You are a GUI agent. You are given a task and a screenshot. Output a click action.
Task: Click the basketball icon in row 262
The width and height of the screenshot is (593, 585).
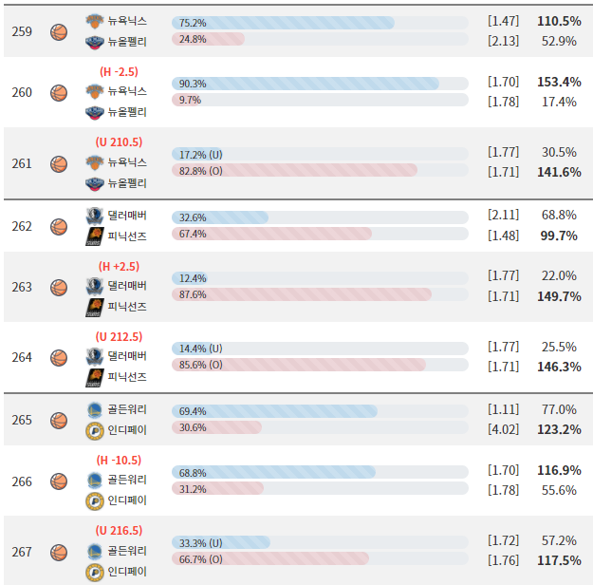[x=59, y=226]
